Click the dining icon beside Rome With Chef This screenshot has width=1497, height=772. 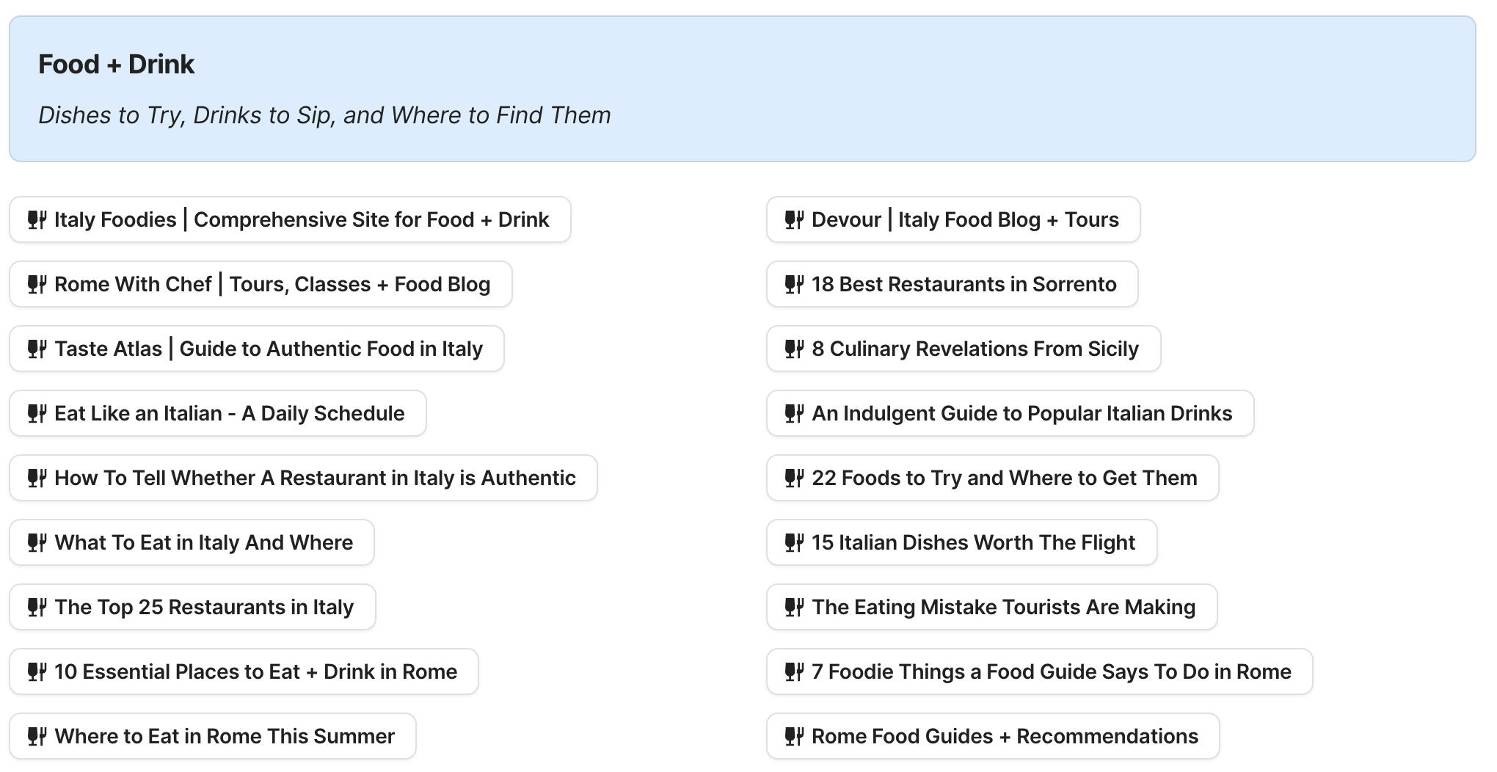point(37,284)
